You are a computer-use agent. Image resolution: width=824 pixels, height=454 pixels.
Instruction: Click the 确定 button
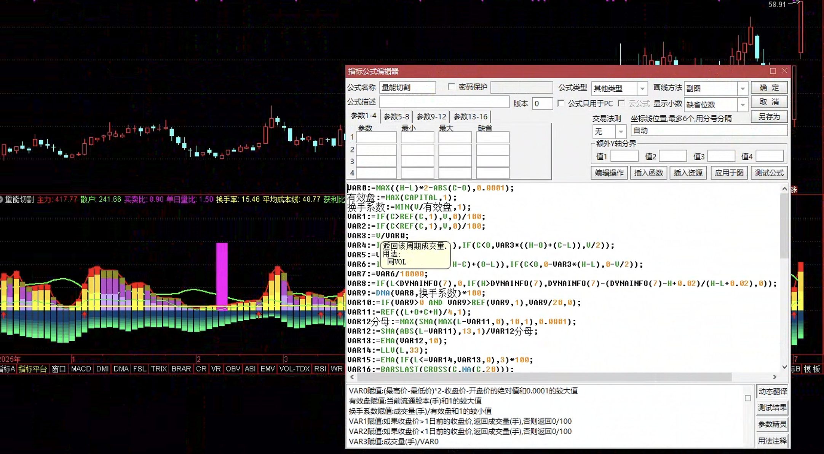[x=769, y=87]
